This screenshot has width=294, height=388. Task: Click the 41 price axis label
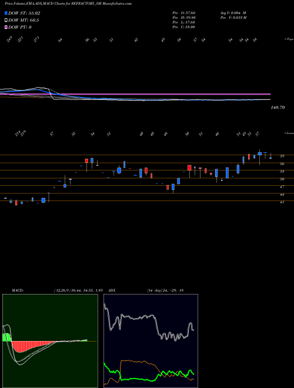pos(282,202)
